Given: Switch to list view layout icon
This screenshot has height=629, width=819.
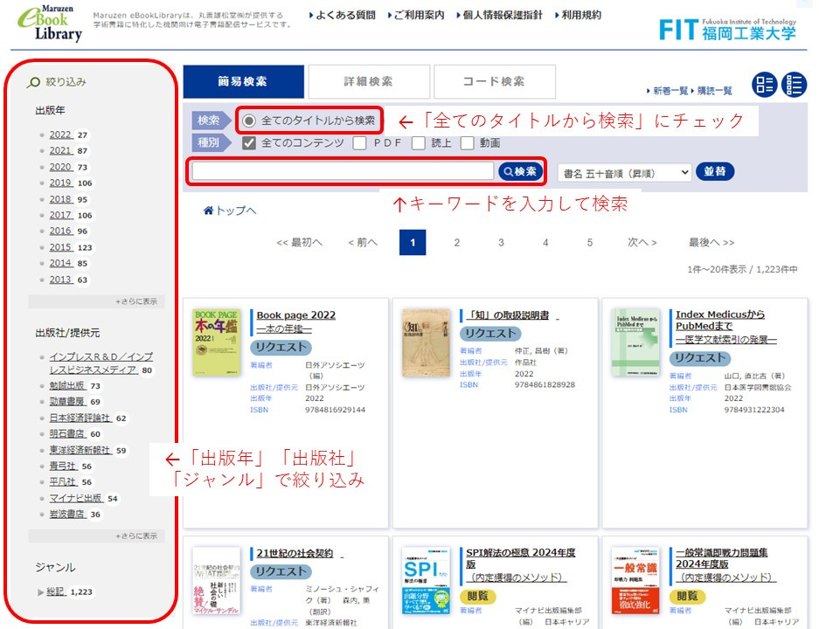Looking at the screenshot, I should pyautogui.click(x=794, y=85).
